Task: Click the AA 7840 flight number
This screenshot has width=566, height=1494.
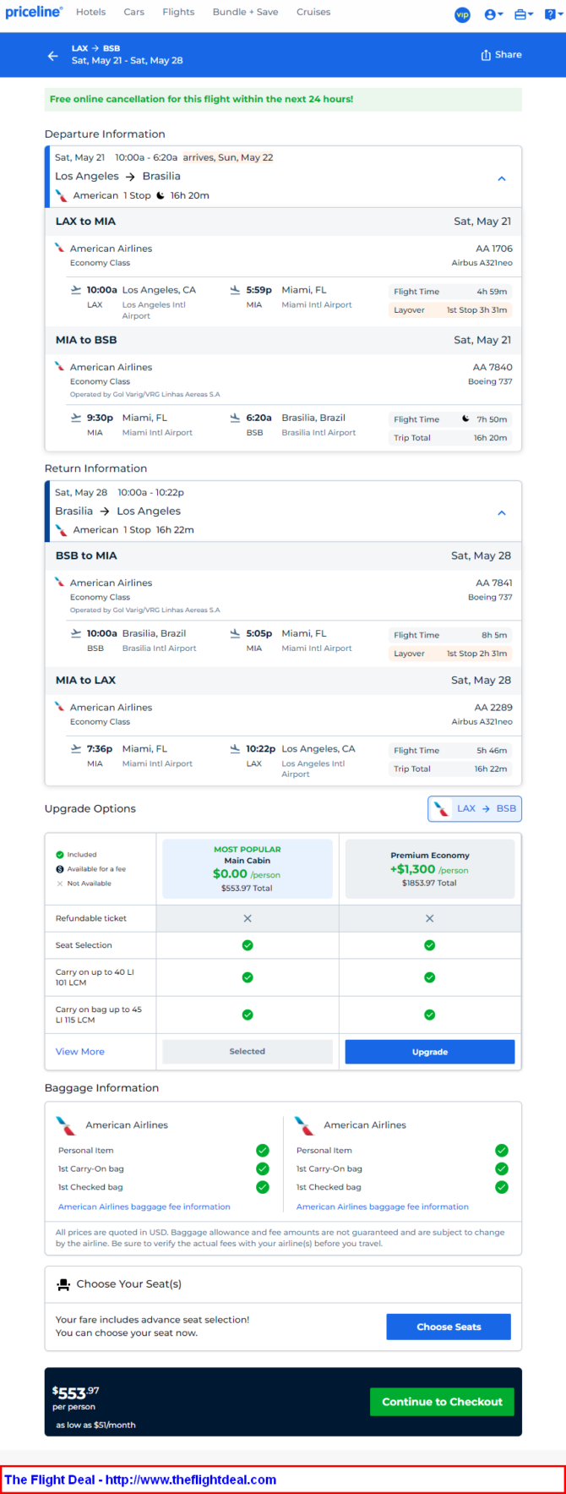Action: click(x=493, y=367)
